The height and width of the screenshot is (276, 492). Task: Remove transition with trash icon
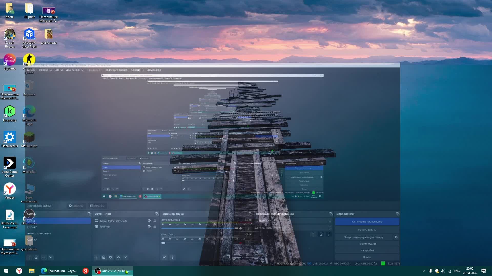(321, 234)
